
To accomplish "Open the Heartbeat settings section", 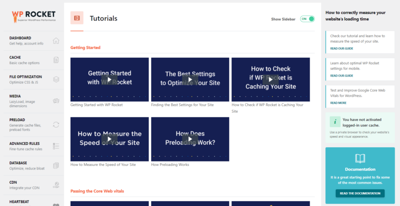I will click(x=34, y=202).
